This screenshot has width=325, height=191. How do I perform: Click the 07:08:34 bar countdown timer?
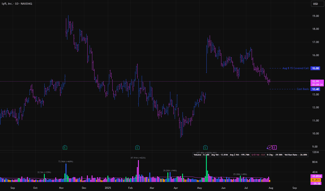point(317,85)
